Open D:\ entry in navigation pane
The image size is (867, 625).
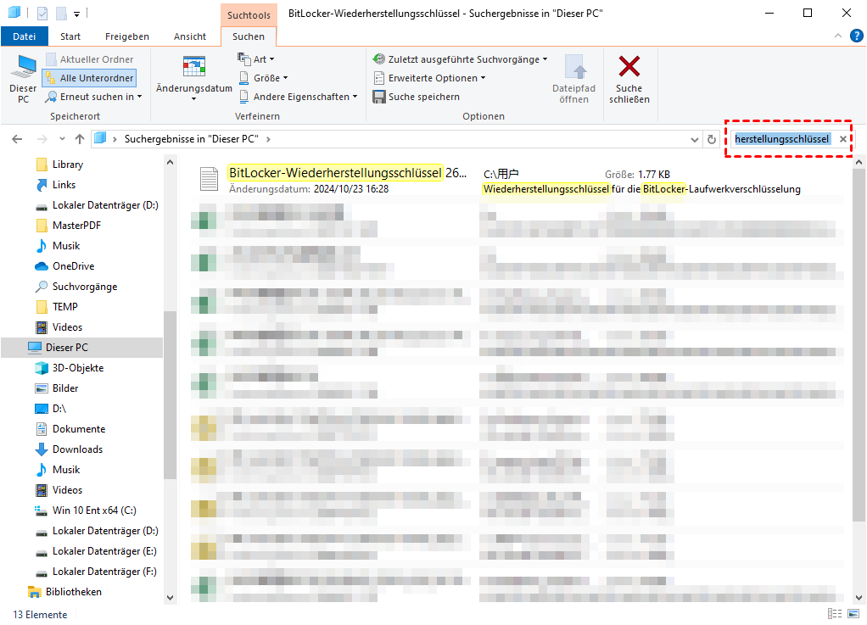[59, 409]
